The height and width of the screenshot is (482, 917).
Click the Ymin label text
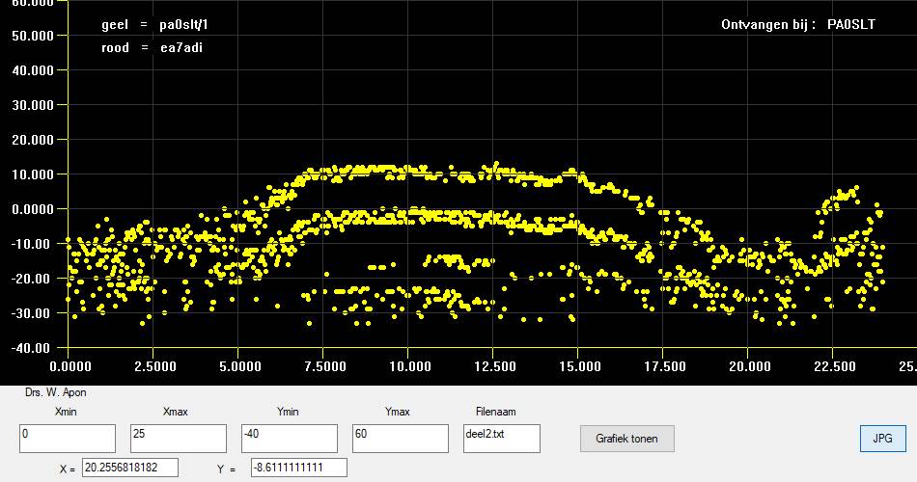point(288,412)
